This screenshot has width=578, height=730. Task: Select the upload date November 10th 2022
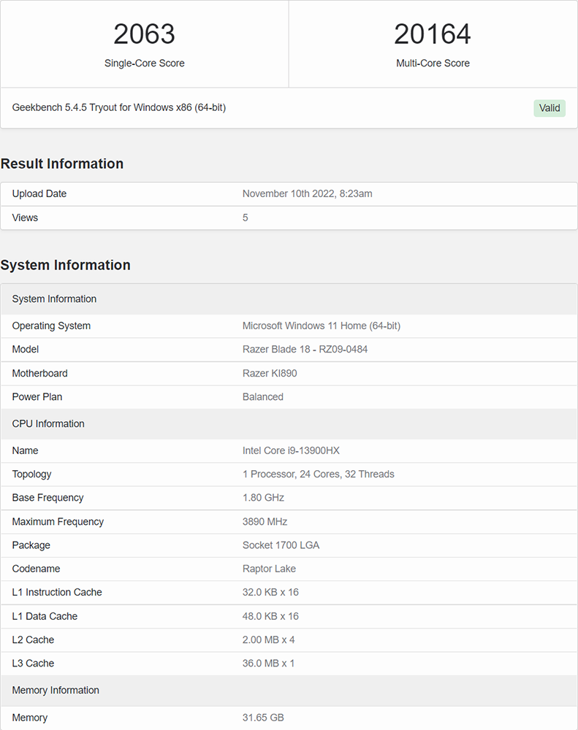pos(307,193)
